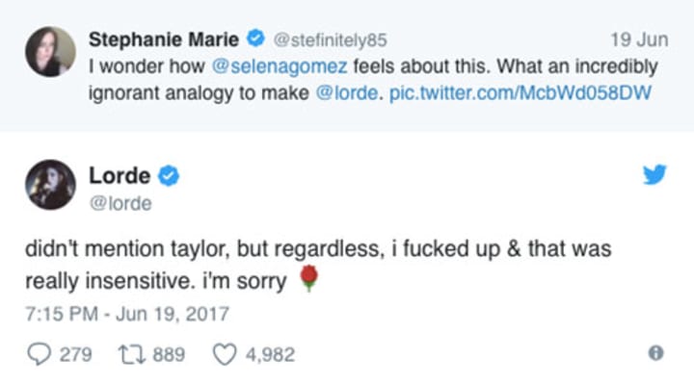Open the info icon on Lorde's tweet
This screenshot has width=694, height=385.
tap(655, 353)
